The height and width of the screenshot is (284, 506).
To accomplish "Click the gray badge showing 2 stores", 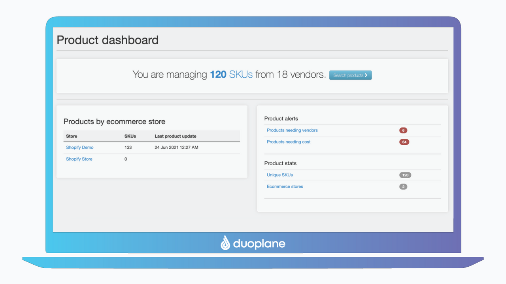I will point(403,187).
